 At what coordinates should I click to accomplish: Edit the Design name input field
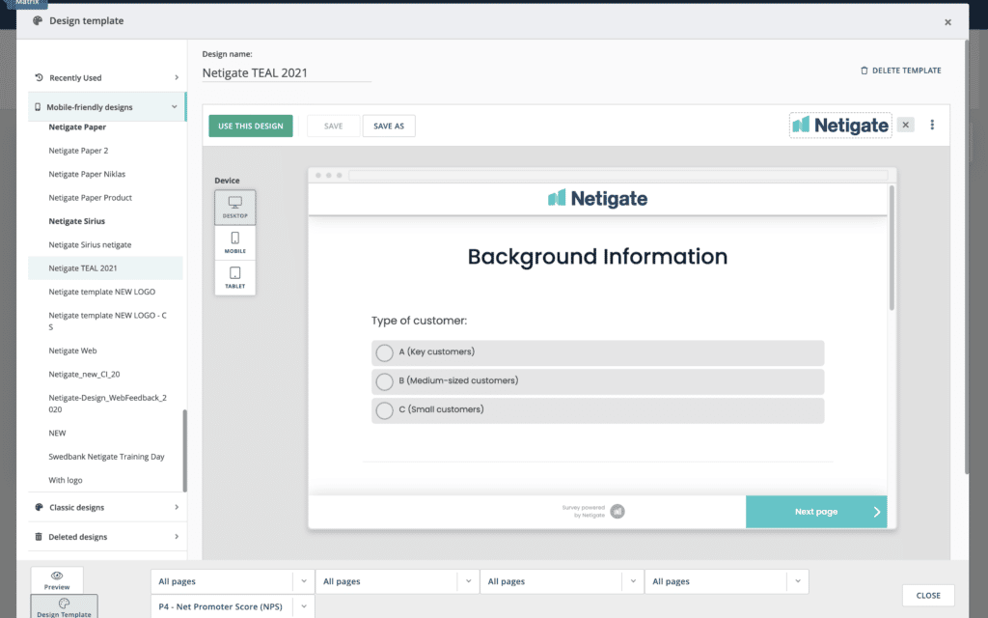click(286, 72)
